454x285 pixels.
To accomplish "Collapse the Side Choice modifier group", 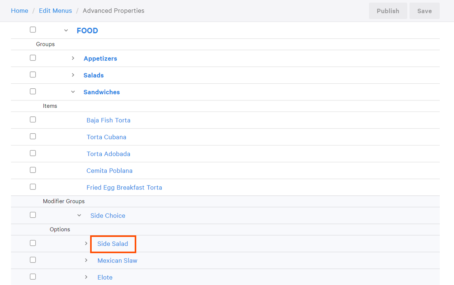I will [x=79, y=215].
